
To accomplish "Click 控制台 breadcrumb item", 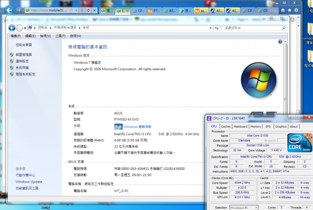I will coord(43,28).
